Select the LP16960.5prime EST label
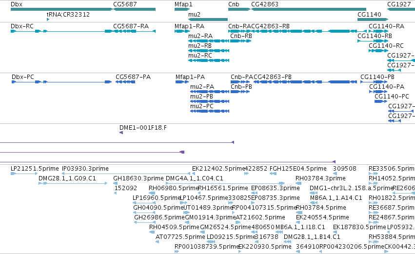 157,198
